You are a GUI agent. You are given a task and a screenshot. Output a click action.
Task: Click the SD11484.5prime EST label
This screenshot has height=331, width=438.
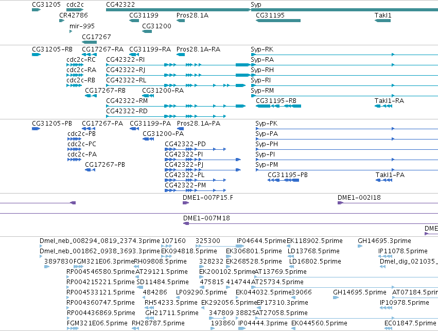click(163, 283)
